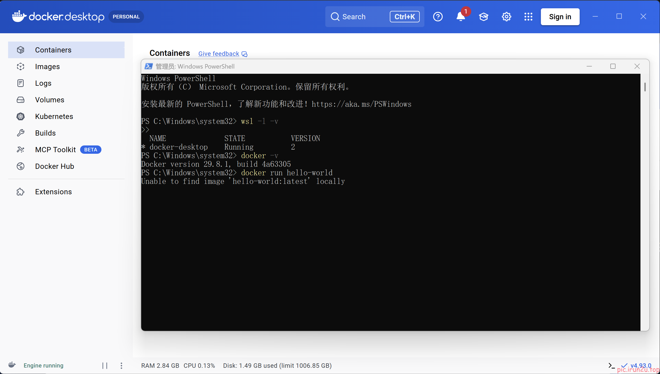
Task: Click the CPU 0.13% status entry
Action: (x=199, y=365)
